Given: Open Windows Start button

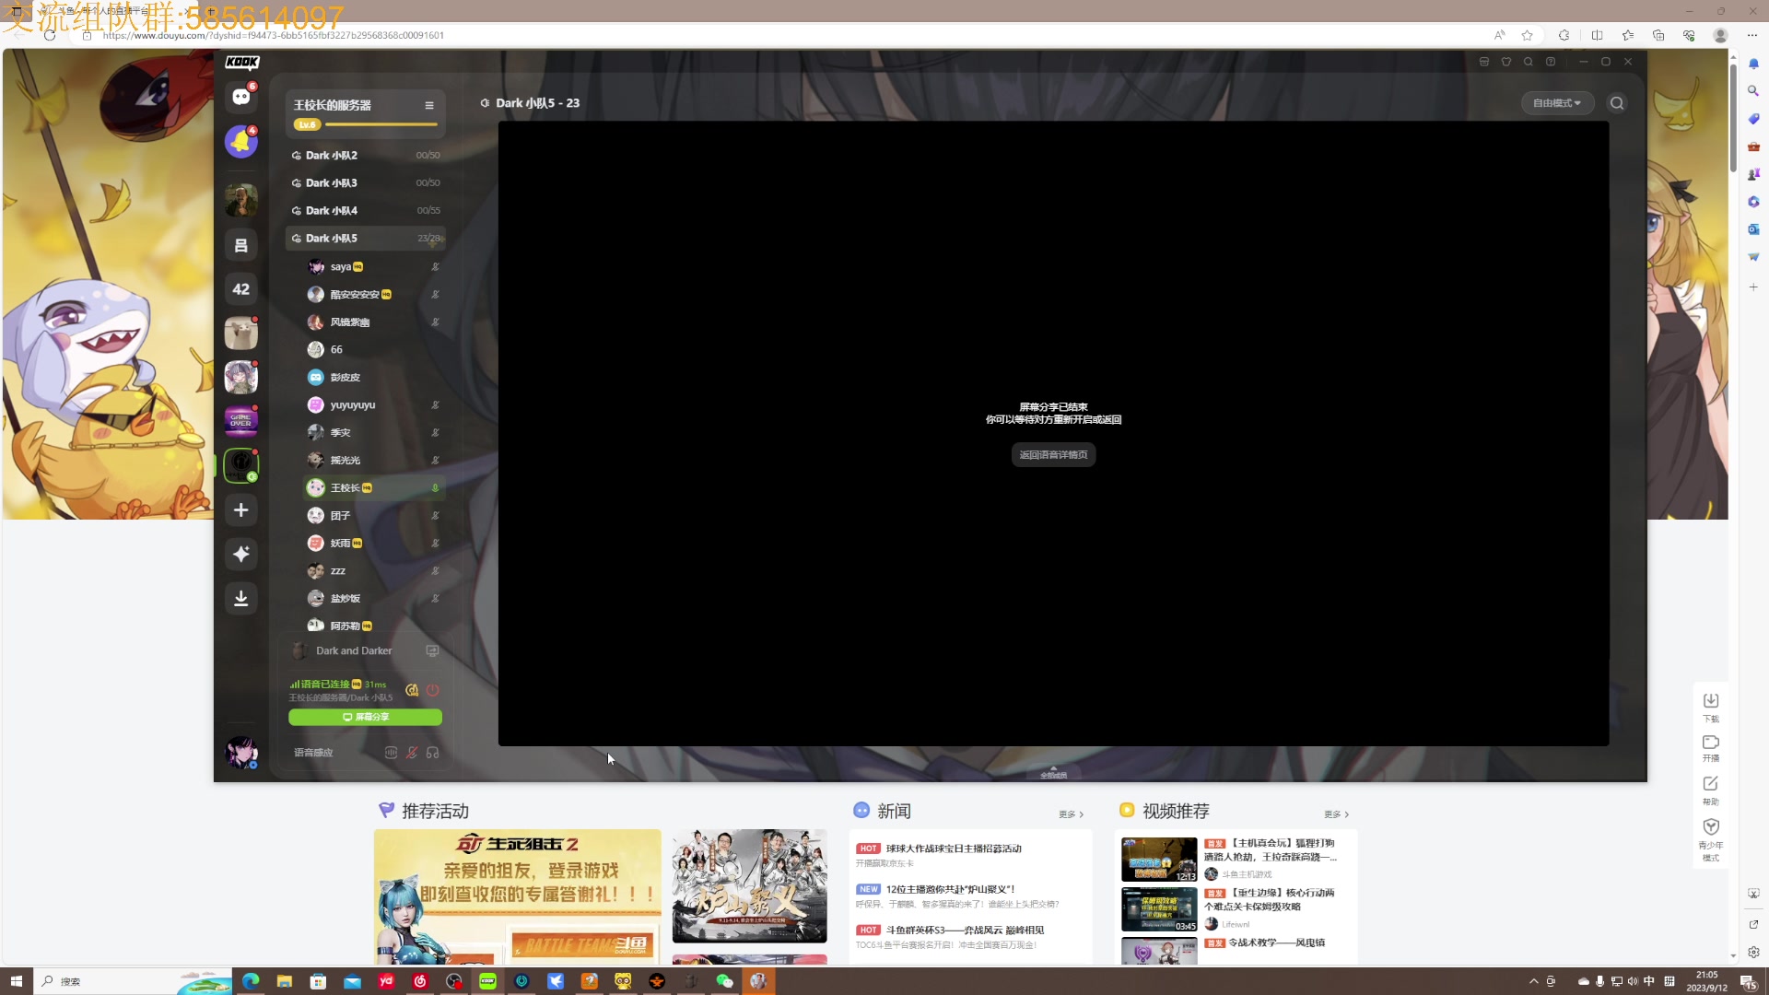Looking at the screenshot, I should tap(16, 981).
